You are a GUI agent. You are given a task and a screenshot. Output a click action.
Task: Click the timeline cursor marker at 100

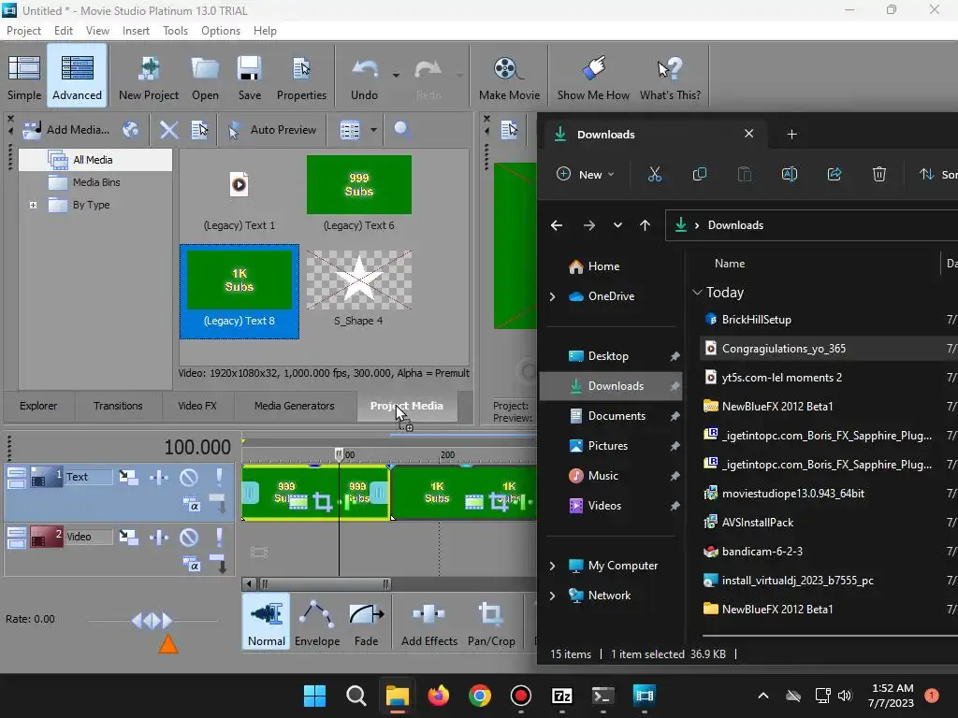coord(339,453)
